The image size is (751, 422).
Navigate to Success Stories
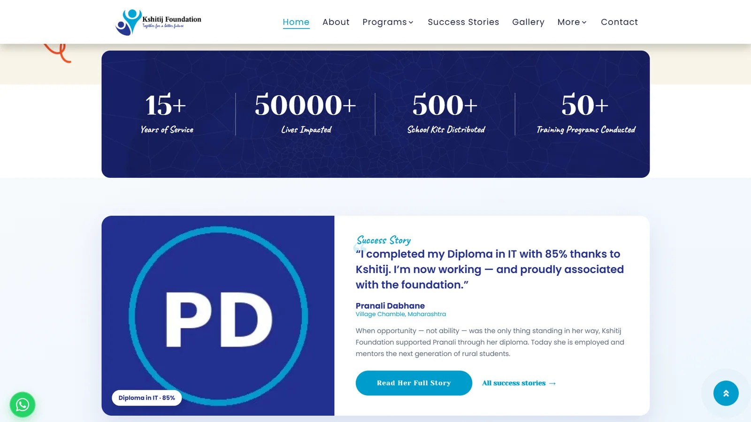pos(463,22)
